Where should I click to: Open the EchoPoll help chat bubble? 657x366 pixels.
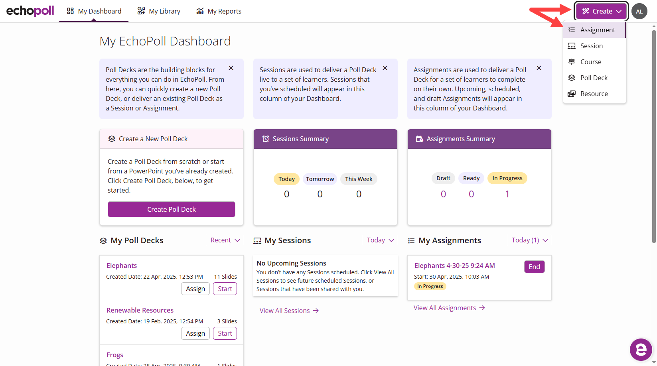pos(641,350)
